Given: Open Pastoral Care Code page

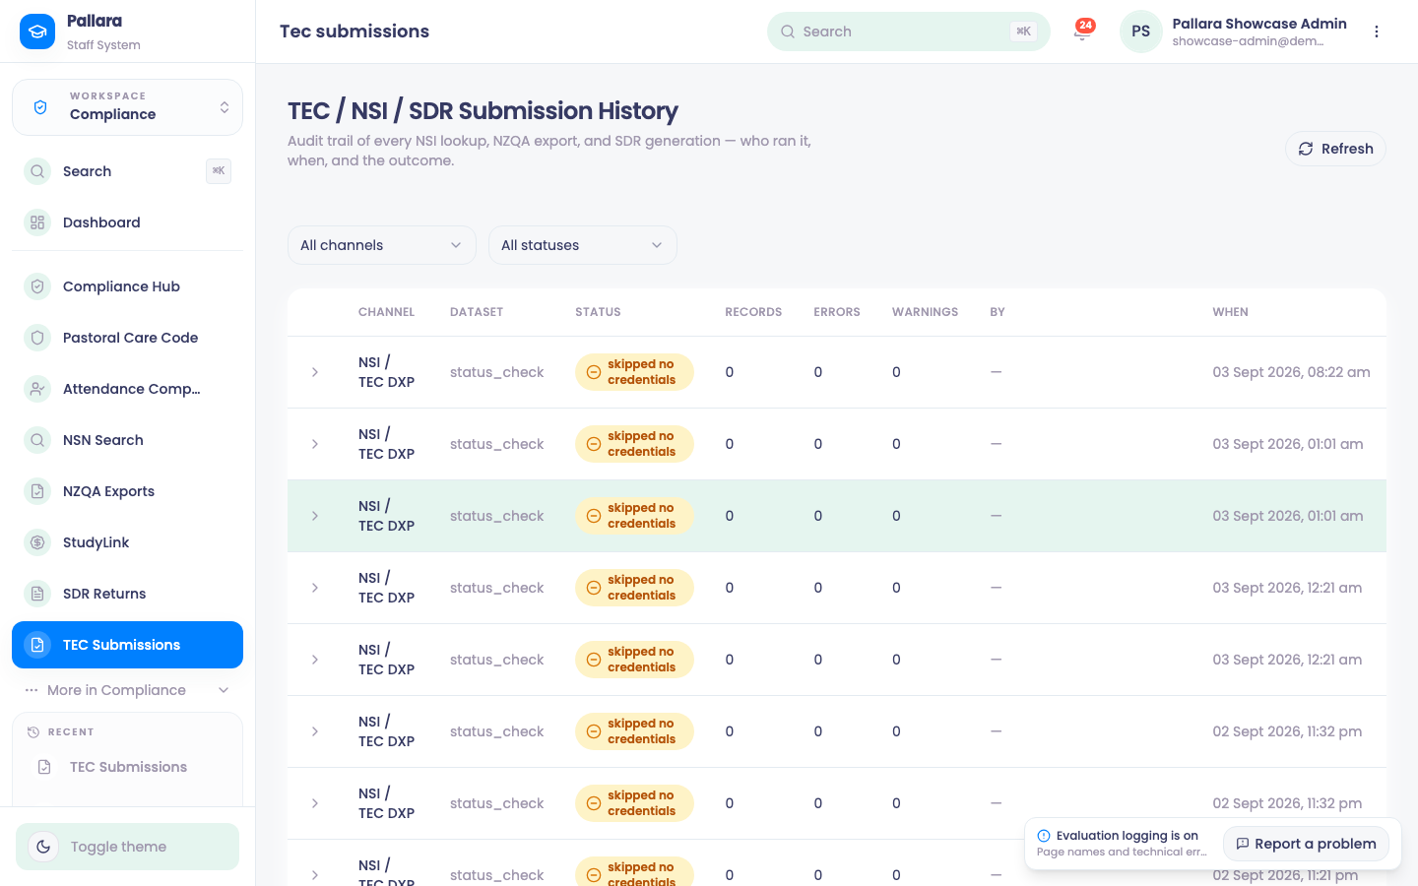Looking at the screenshot, I should point(127,338).
